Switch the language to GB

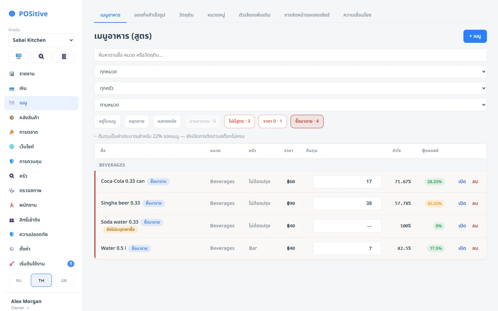tap(64, 280)
